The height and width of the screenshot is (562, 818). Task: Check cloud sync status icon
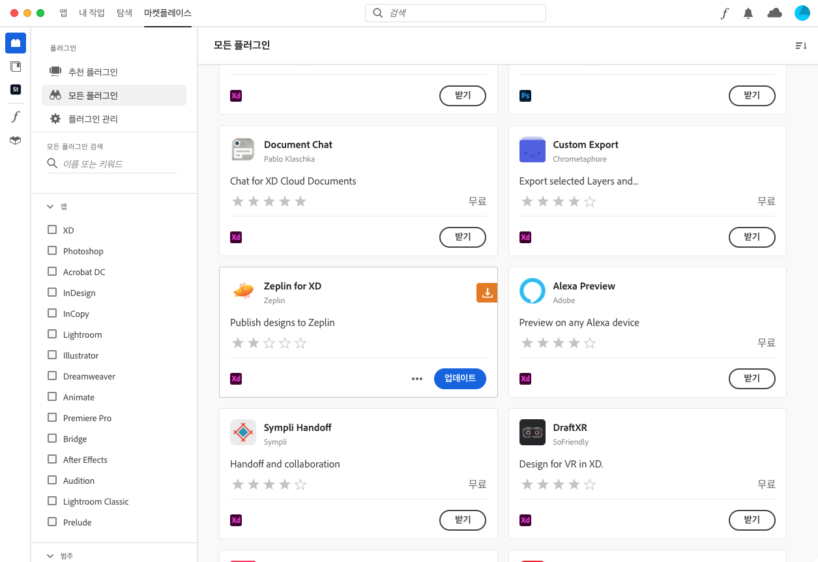coord(774,13)
